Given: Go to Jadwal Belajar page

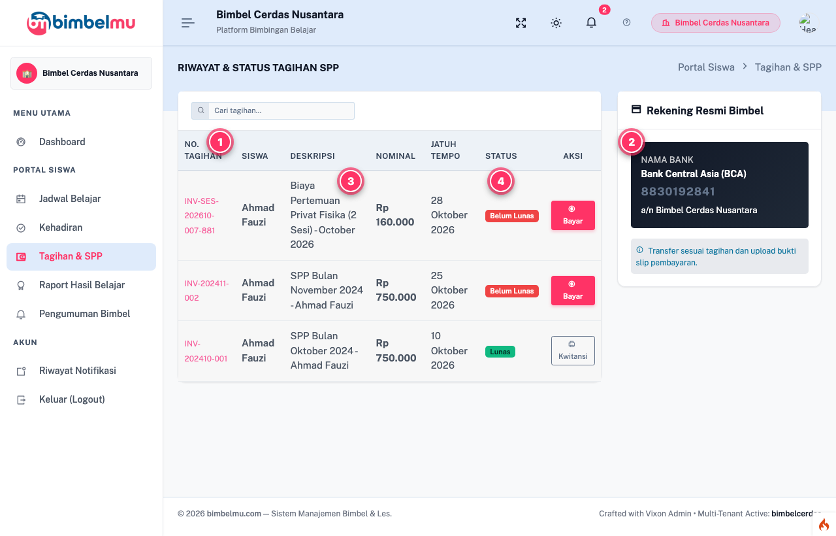Looking at the screenshot, I should pos(81,199).
